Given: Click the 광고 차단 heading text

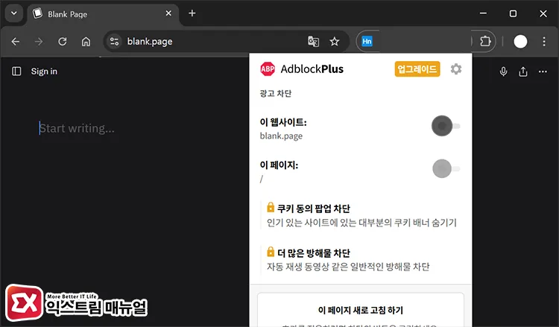Looking at the screenshot, I should coord(276,93).
